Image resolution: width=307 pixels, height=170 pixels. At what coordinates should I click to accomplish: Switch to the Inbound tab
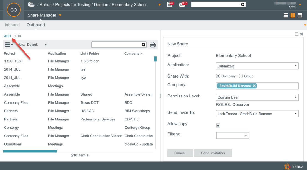click(12, 25)
